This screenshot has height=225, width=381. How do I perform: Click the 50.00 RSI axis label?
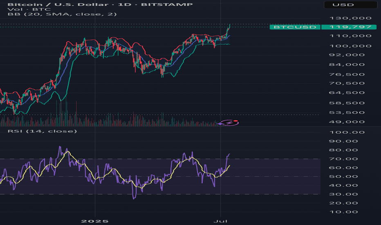(x=343, y=177)
